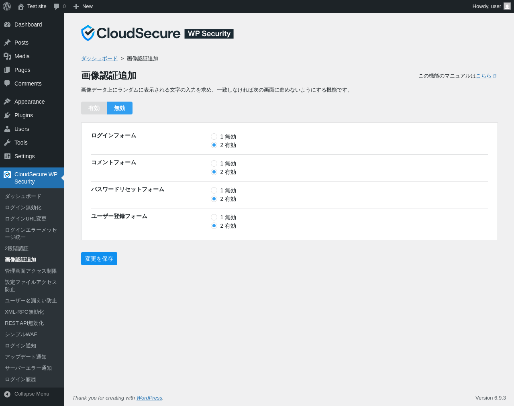Click the Dashboard gauge icon

point(7,24)
